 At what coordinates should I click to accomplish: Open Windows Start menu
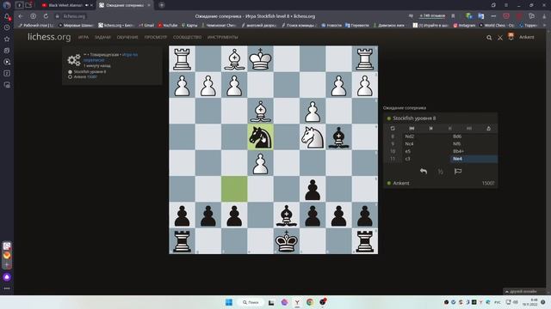(x=229, y=302)
